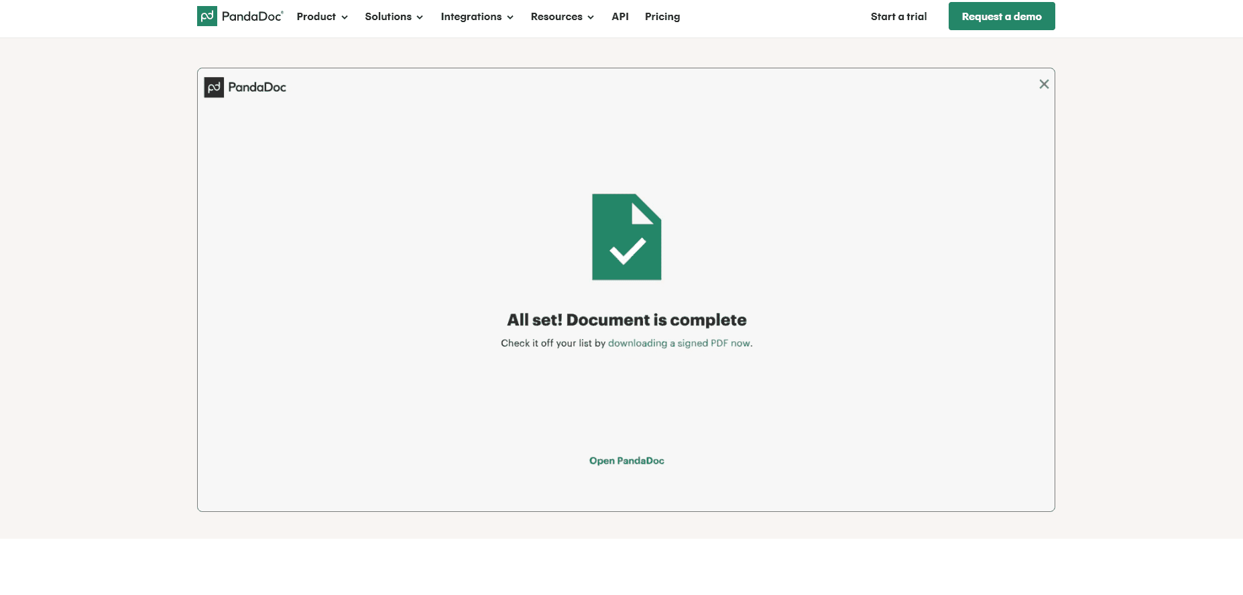Screen dimensions: 1243x595
Task: Click the Start a trial link
Action: [898, 17]
